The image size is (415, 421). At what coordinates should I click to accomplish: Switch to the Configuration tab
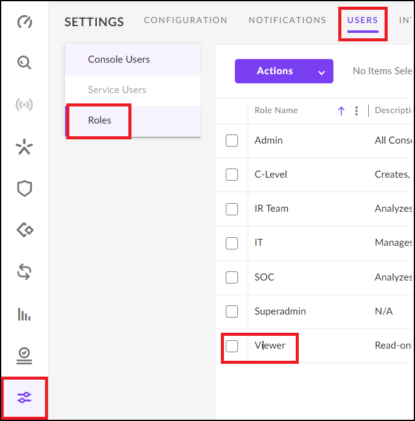click(186, 21)
